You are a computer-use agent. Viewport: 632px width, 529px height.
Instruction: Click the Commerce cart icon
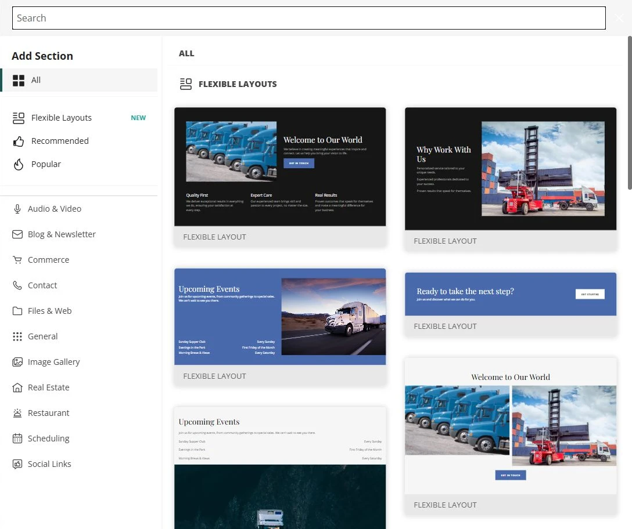point(17,260)
